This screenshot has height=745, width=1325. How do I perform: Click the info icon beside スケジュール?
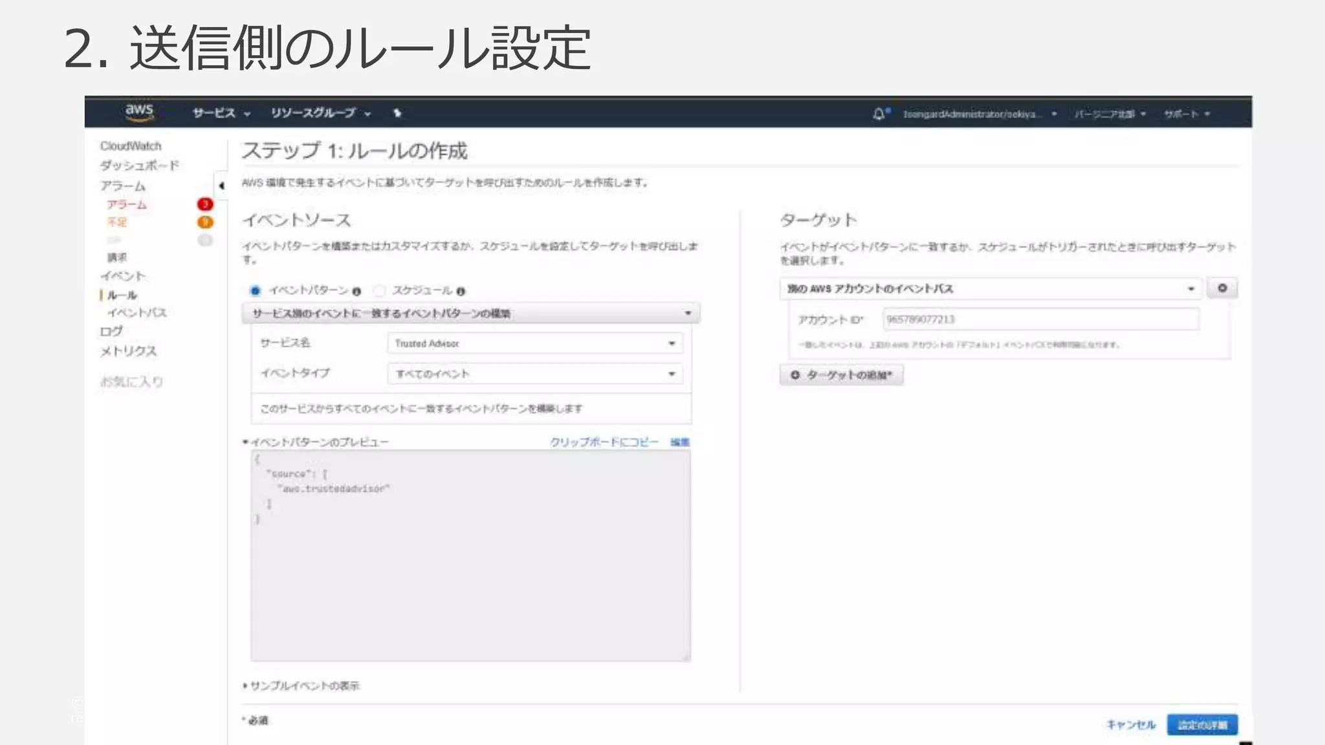pyautogui.click(x=461, y=292)
